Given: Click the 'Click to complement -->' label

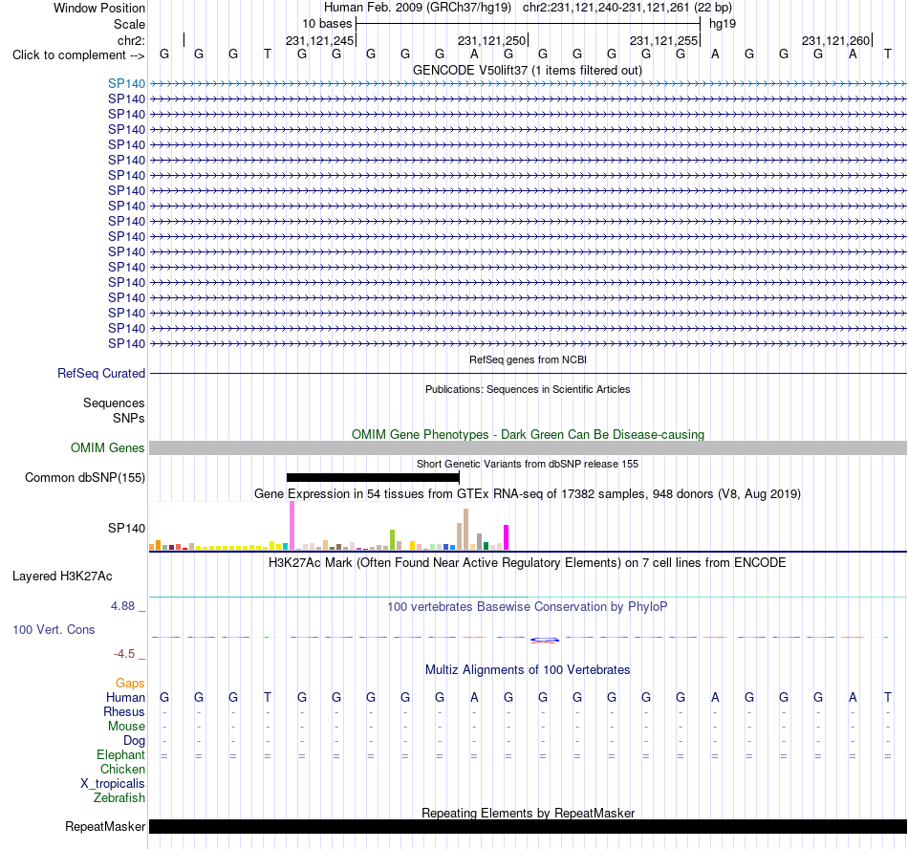Looking at the screenshot, I should tap(78, 55).
